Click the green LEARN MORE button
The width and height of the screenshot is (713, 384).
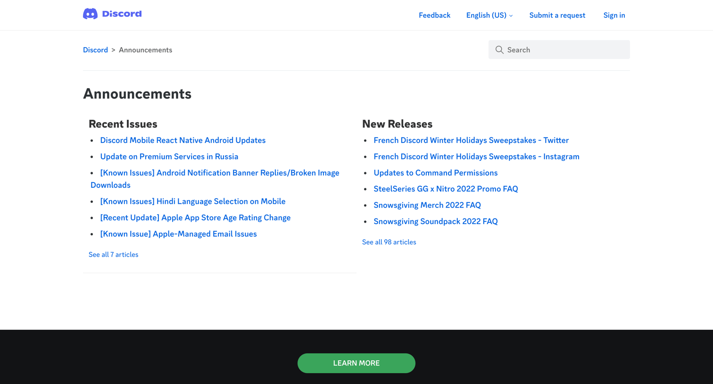coord(356,363)
